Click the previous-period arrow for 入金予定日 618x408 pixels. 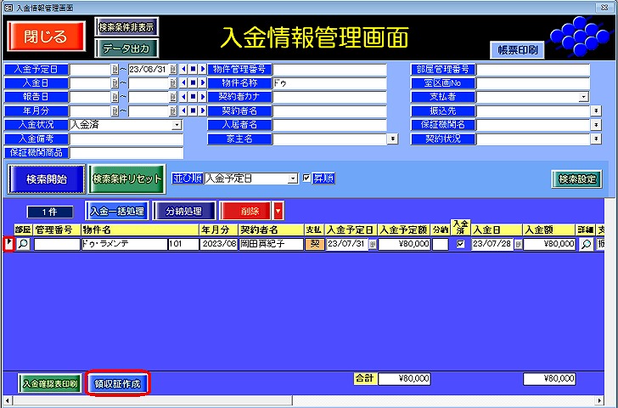(x=183, y=70)
